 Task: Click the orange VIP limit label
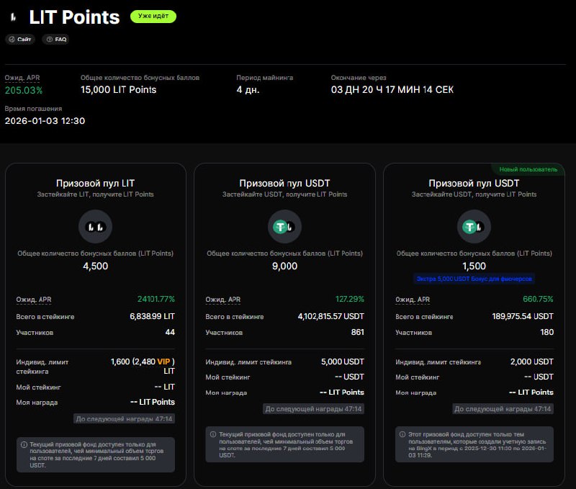(x=163, y=362)
